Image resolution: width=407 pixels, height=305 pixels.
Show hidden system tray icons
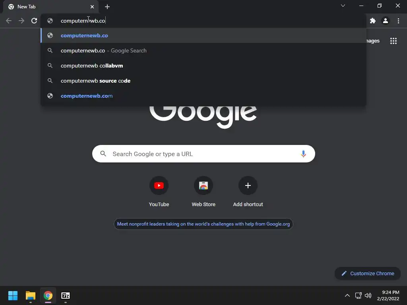(x=347, y=295)
